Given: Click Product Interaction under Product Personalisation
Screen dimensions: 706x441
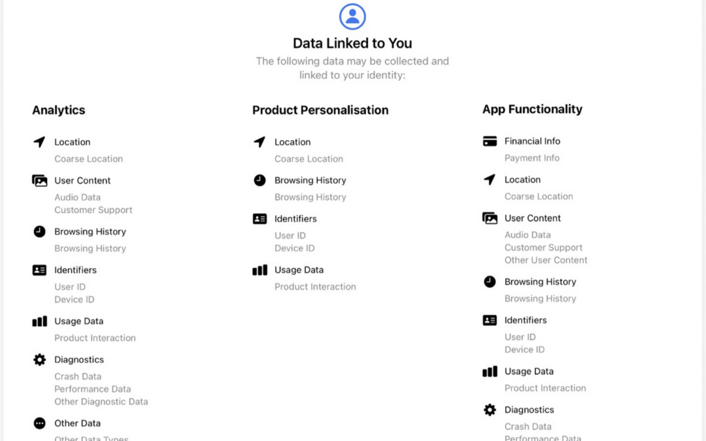Looking at the screenshot, I should (315, 287).
